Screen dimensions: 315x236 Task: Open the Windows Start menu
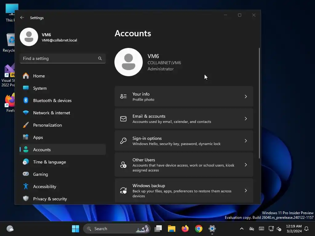click(76, 229)
